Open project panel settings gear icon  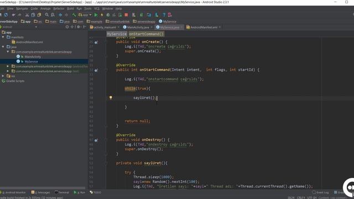[x=79, y=27]
